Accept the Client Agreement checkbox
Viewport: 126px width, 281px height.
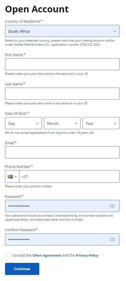[x=8, y=255]
